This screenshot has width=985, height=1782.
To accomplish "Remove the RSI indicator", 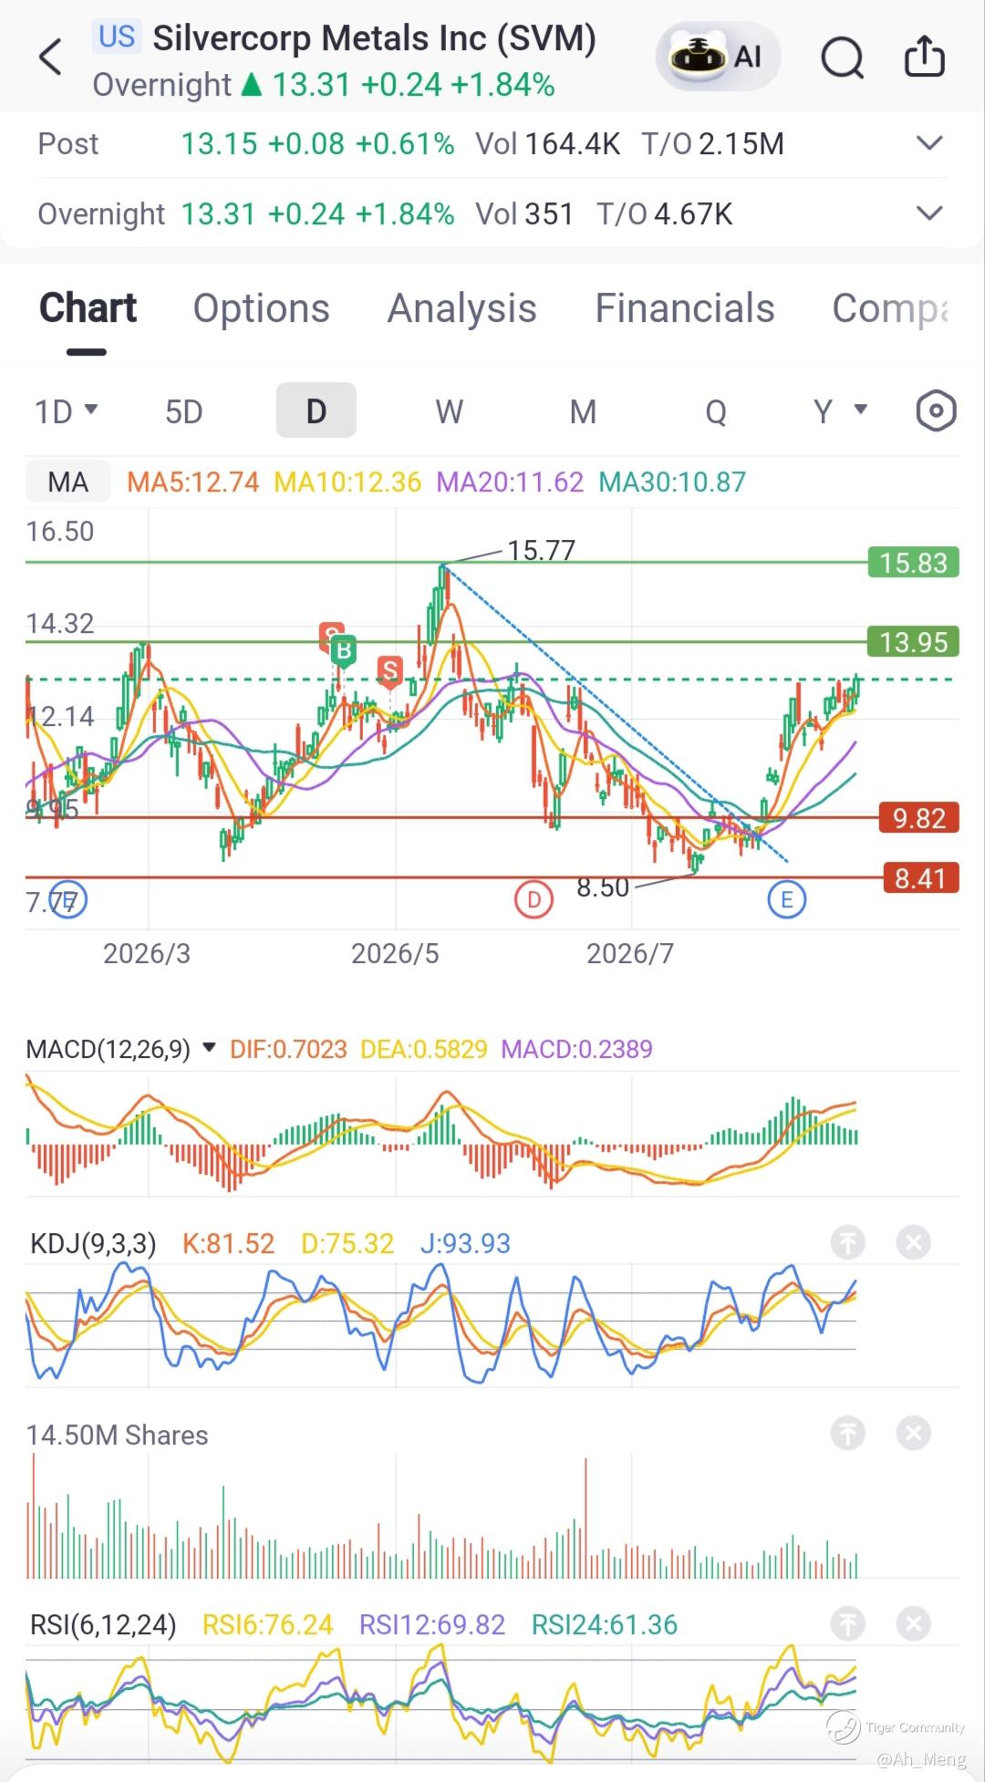I will point(913,1623).
